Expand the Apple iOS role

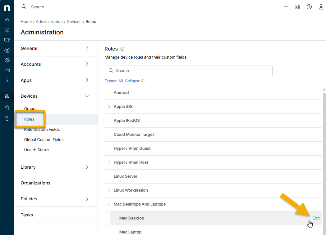109,107
